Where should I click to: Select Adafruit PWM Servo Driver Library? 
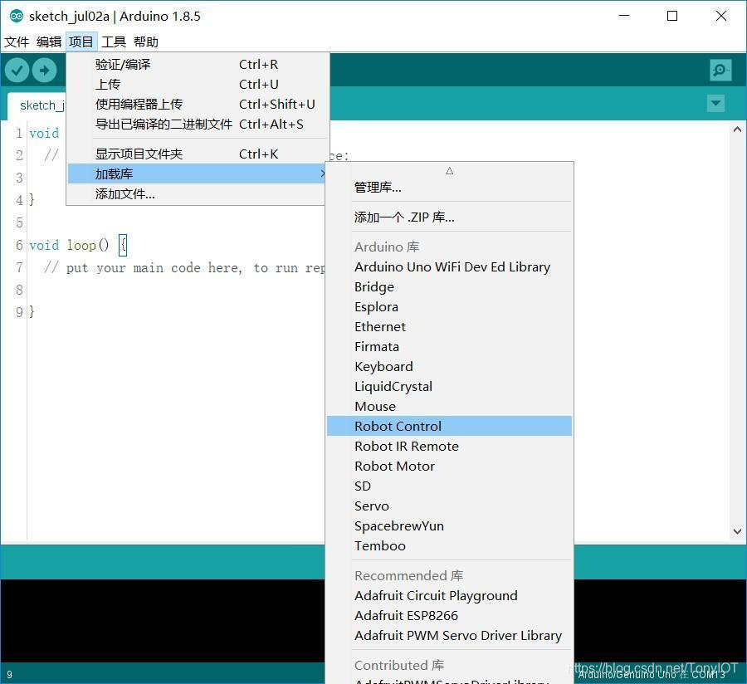tap(449, 636)
